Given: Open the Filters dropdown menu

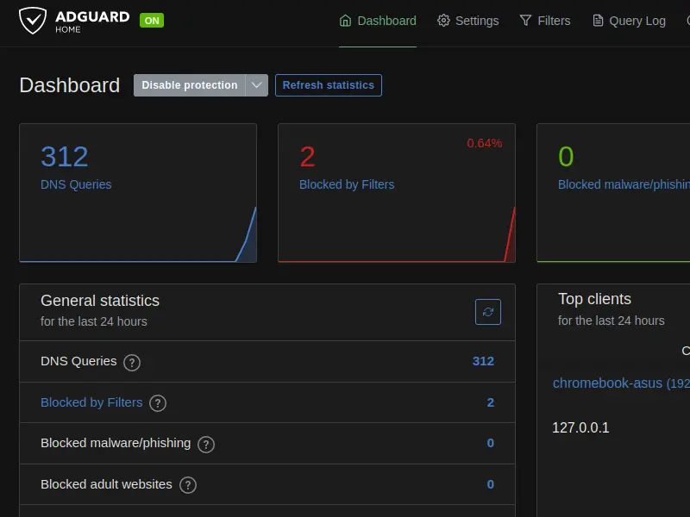Looking at the screenshot, I should coord(545,21).
